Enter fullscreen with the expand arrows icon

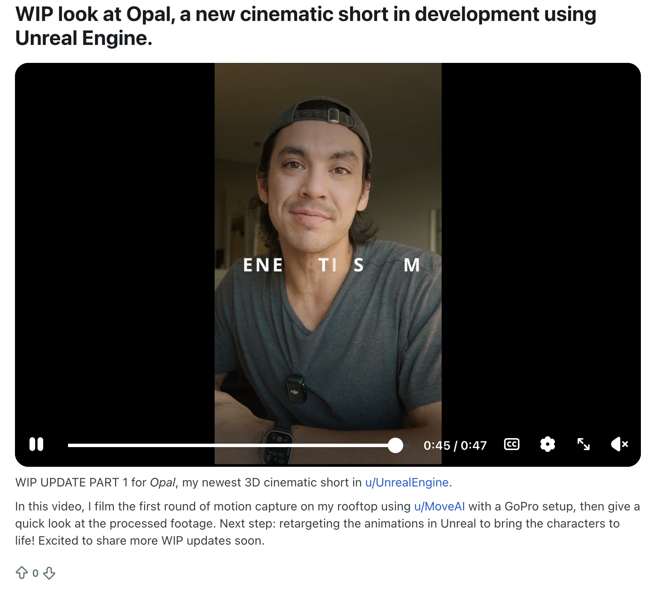coord(584,444)
